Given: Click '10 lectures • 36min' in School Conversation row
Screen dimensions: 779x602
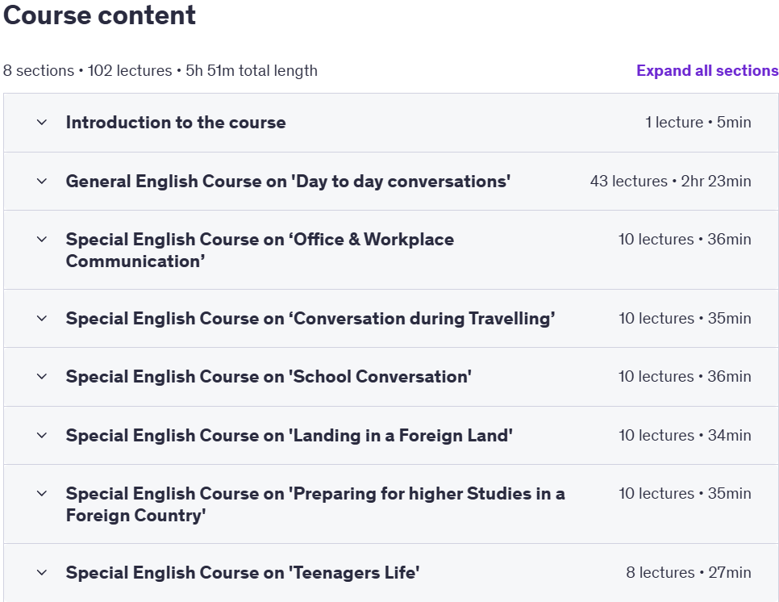Looking at the screenshot, I should (685, 376).
